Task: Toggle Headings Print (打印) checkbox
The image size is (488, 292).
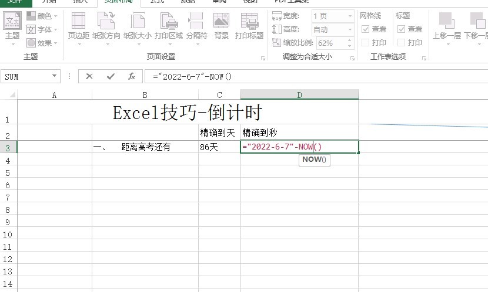Action: [402, 43]
